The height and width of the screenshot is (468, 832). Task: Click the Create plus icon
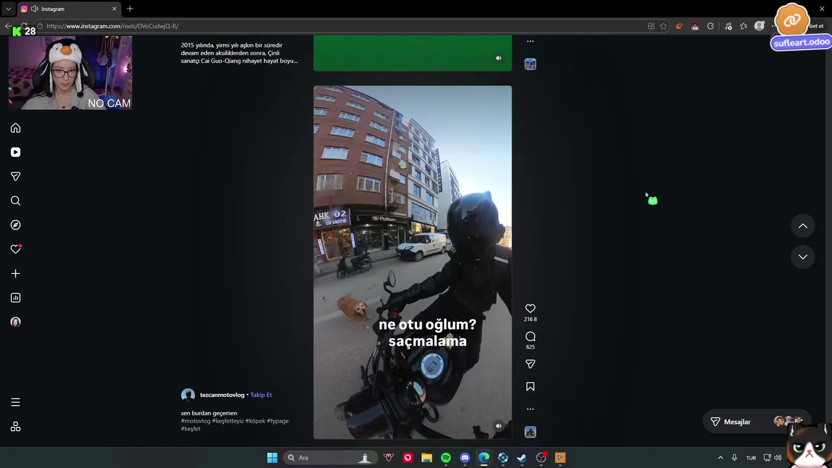point(16,274)
